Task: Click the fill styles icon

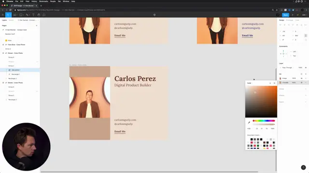Action: [x=301, y=74]
